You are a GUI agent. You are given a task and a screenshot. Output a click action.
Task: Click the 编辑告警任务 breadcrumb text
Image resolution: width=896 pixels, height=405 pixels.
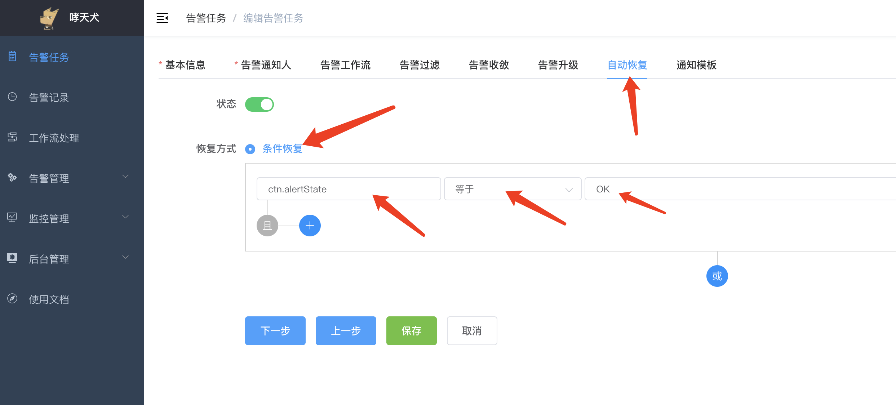(273, 18)
